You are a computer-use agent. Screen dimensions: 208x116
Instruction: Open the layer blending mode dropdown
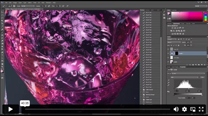pyautogui.click(x=174, y=42)
